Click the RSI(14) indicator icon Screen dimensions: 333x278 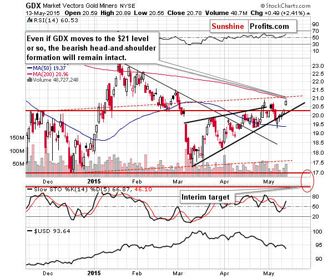coord(30,21)
